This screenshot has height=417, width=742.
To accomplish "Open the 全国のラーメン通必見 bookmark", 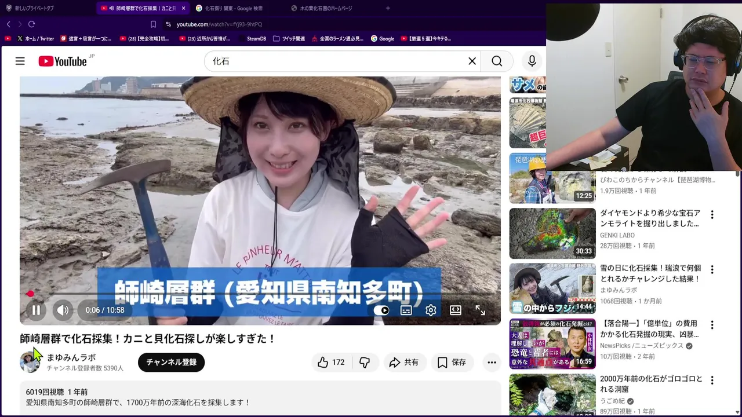I will pos(337,39).
